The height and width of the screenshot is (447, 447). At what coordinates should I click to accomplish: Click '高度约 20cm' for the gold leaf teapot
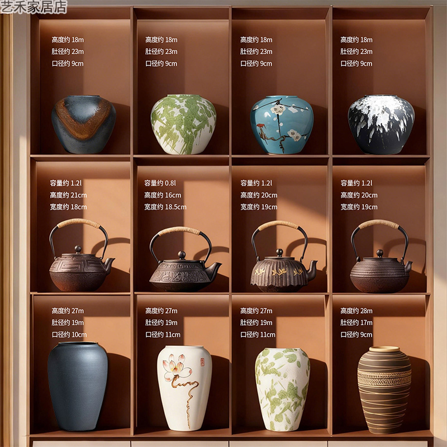pyautogui.click(x=259, y=195)
